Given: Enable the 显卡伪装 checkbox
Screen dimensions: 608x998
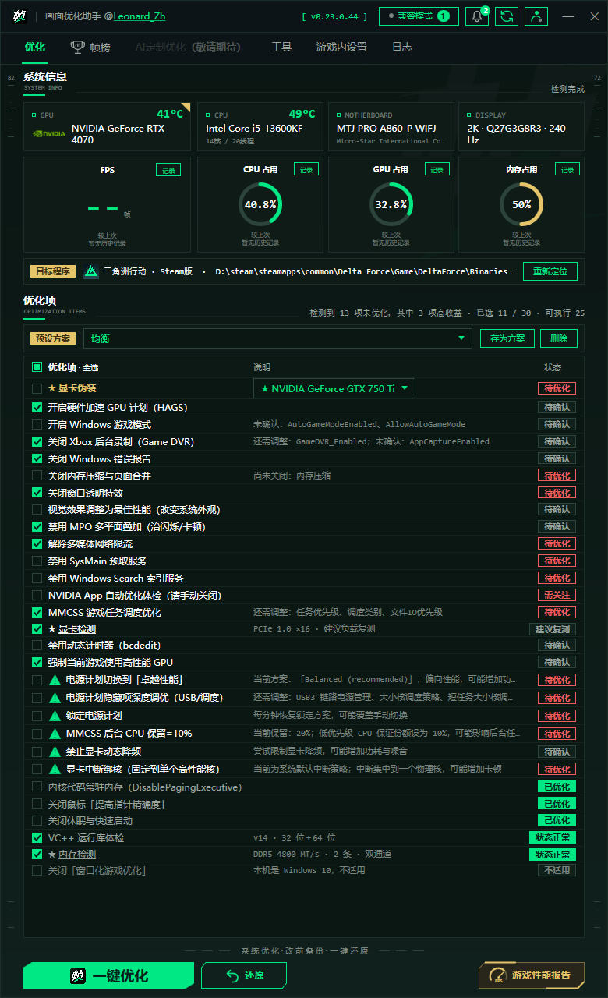Looking at the screenshot, I should click(37, 388).
